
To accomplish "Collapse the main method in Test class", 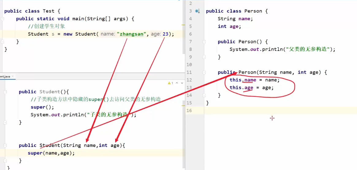I will [x=2, y=19].
